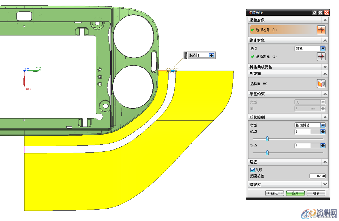Click the 起始对象 select-object crosshair icon
The width and height of the screenshot is (339, 221).
[321, 30]
